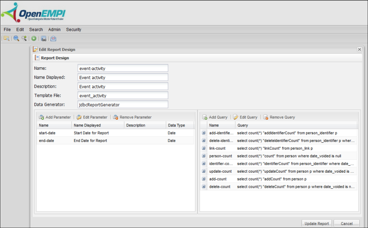The height and width of the screenshot is (228, 368).
Task: Expand the add-count query row
Action: point(204,179)
